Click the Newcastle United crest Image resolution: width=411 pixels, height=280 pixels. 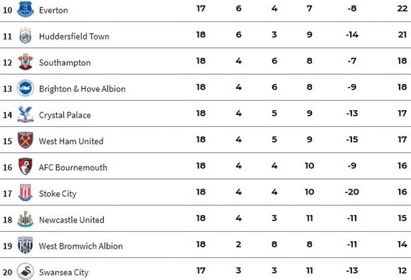[25, 219]
